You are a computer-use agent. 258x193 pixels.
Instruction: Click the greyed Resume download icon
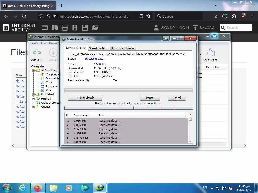tap(53, 53)
